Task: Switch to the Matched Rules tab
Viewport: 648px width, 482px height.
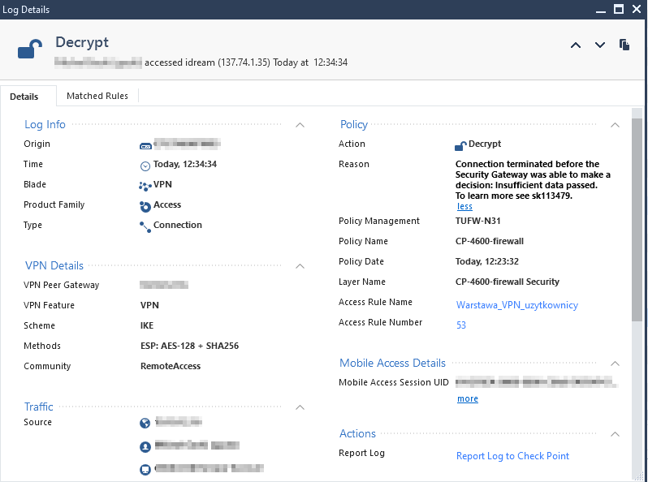Action: (97, 96)
